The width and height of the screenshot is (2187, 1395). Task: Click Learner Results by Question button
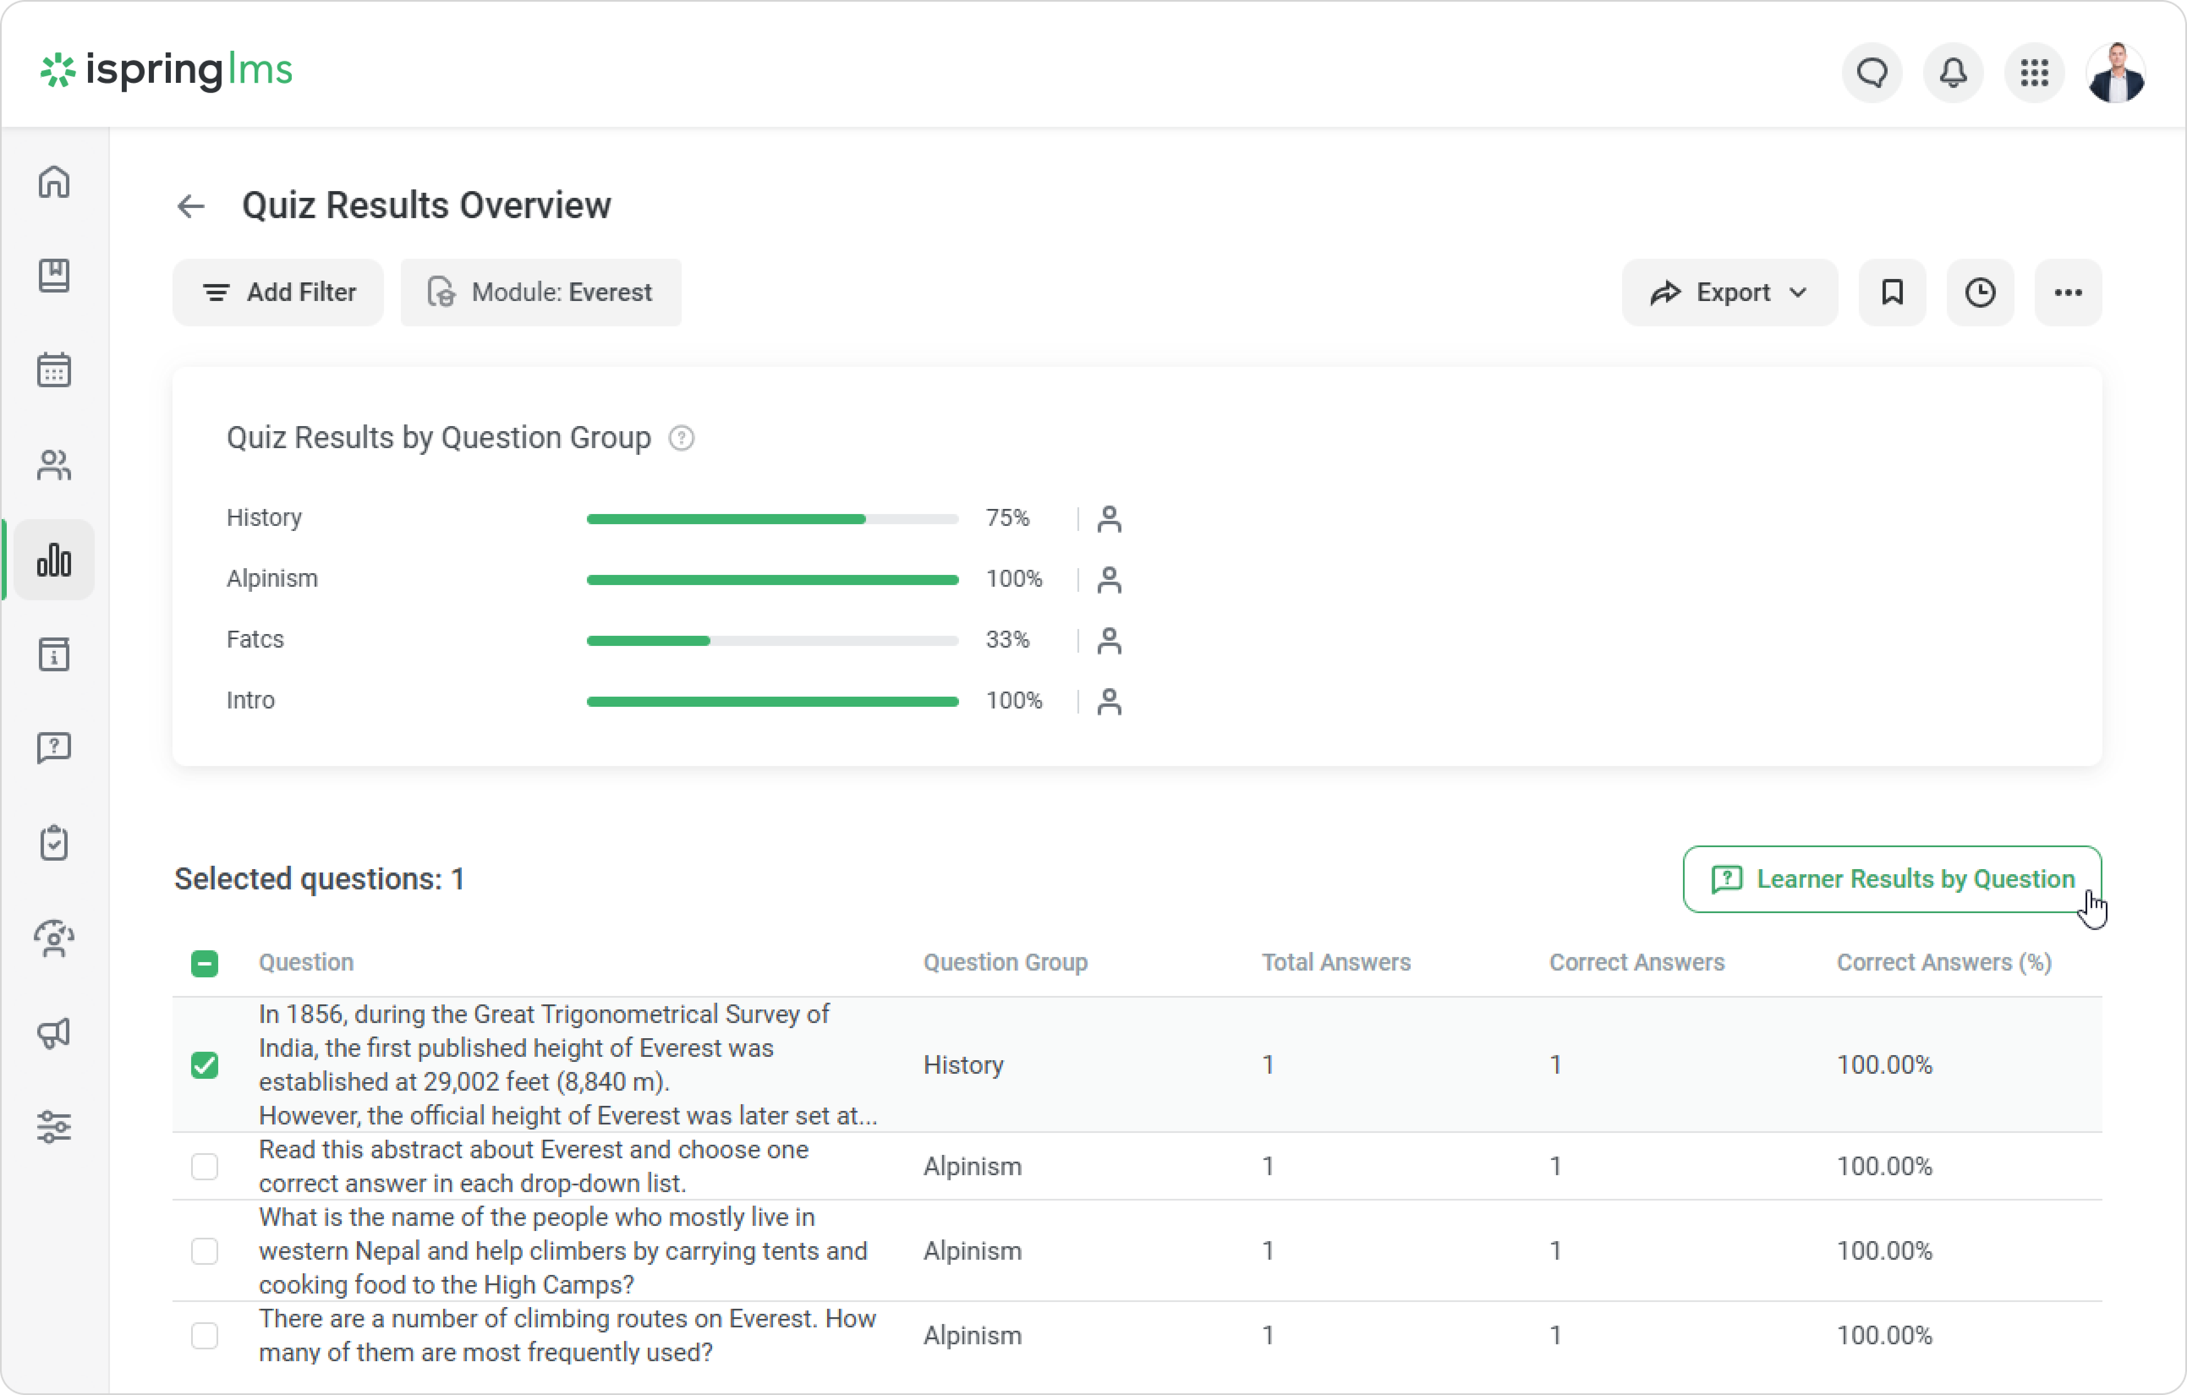pyautogui.click(x=1891, y=879)
